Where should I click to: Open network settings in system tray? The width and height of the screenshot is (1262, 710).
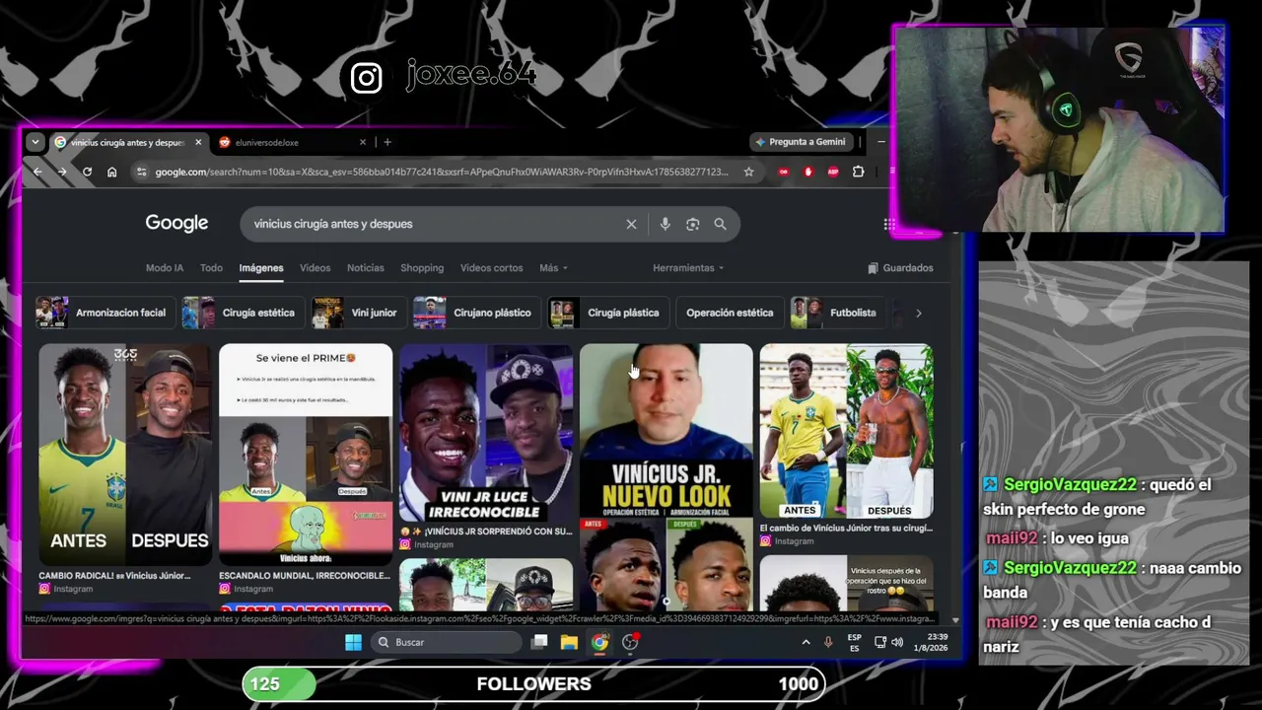[879, 642]
